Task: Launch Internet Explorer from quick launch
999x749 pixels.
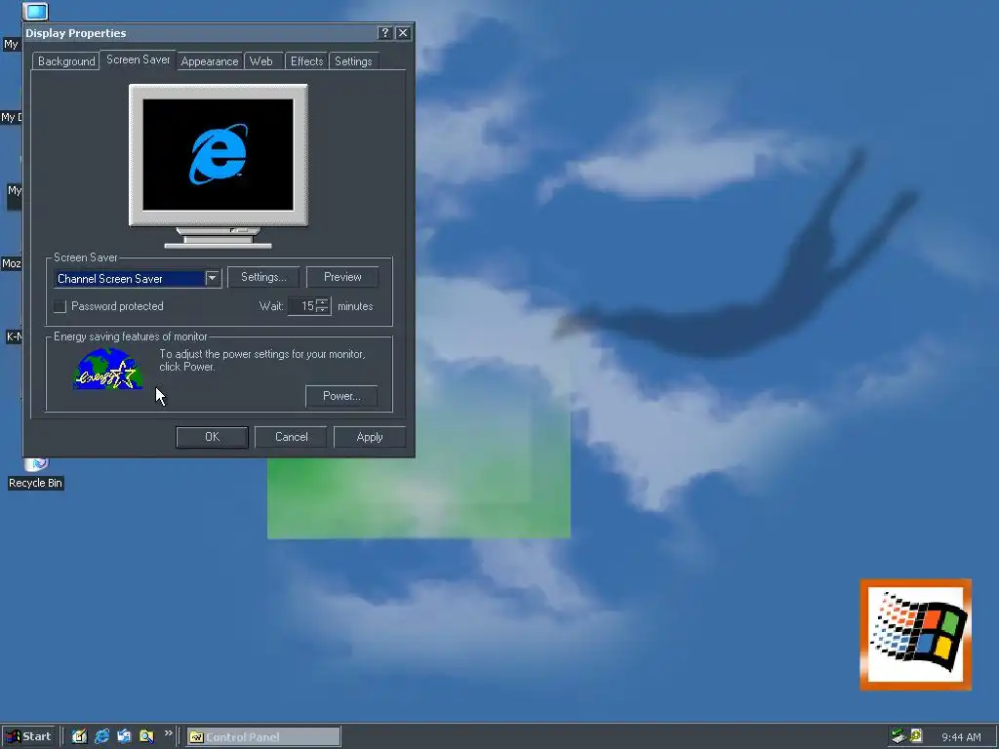Action: 101,736
